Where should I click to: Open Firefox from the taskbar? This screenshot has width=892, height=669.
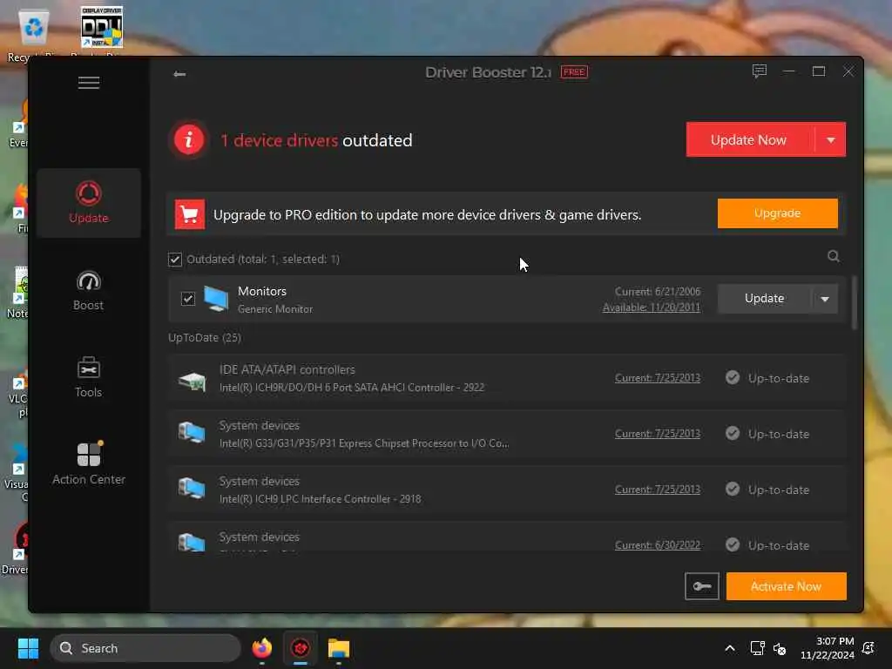pos(261,648)
